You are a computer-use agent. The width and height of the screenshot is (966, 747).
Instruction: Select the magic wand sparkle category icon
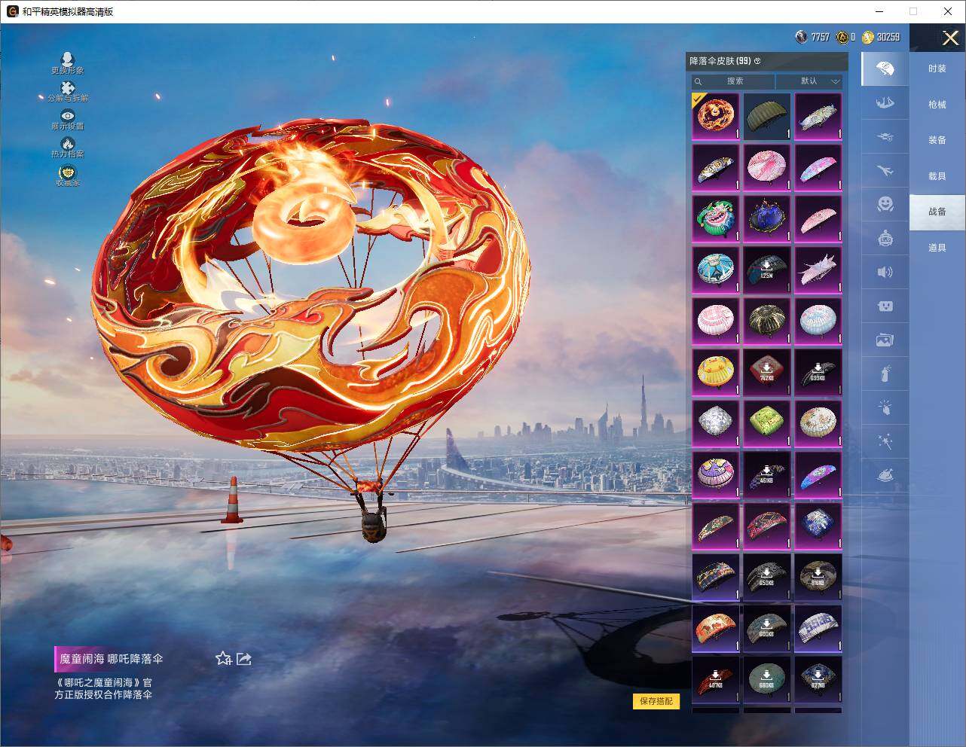coord(885,441)
